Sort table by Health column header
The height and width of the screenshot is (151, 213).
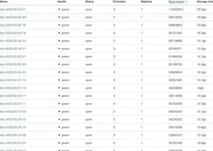click(62, 2)
